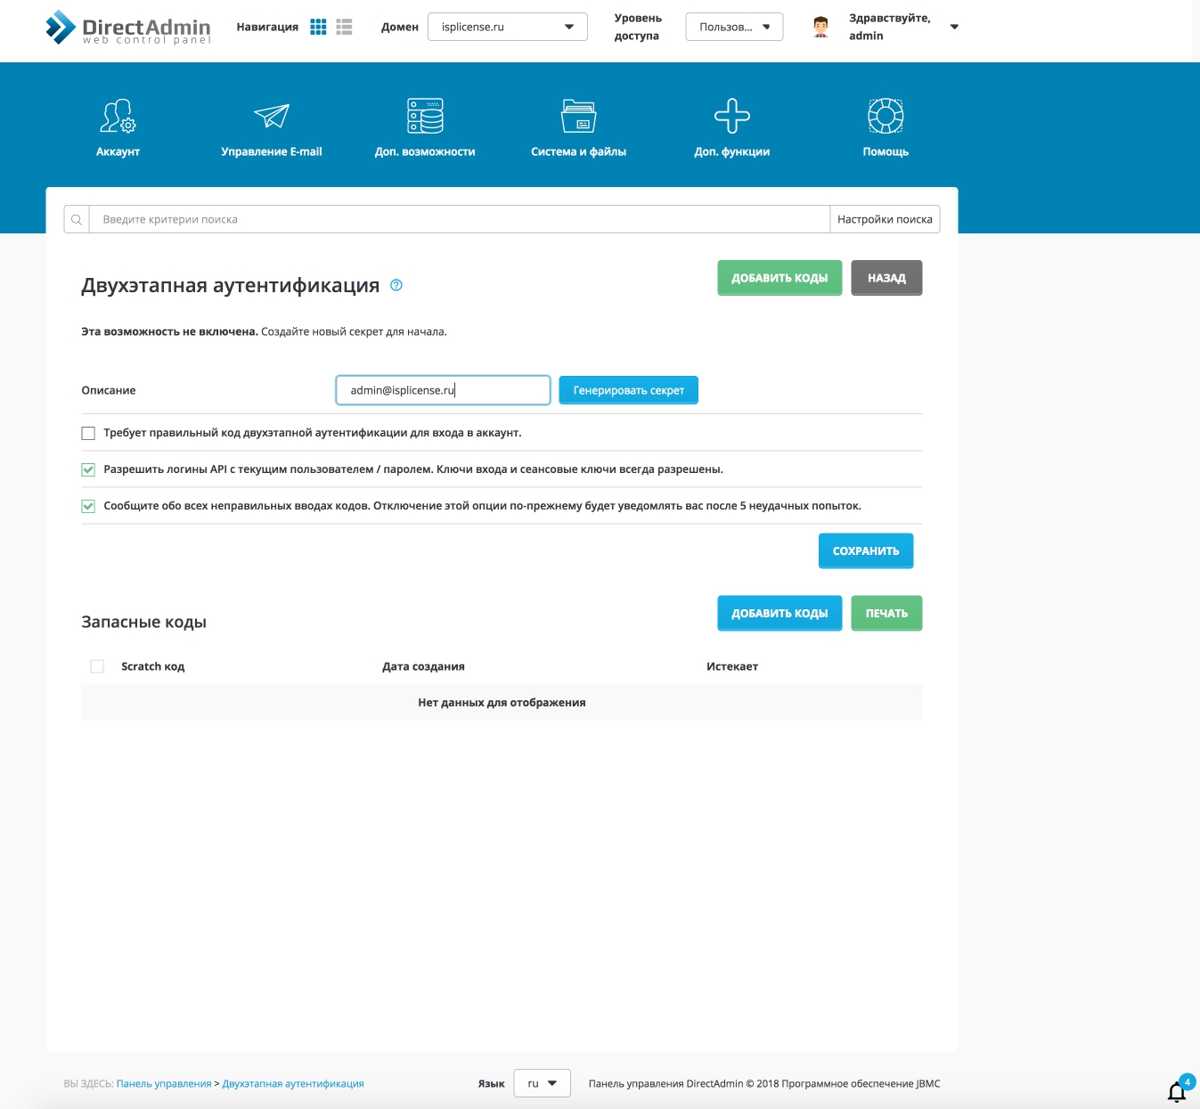Open the Помощь lifebuoy icon

point(886,117)
